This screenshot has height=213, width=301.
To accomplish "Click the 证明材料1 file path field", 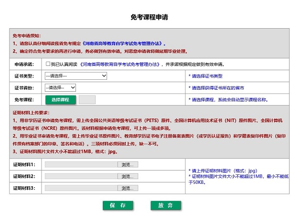I will tap(81, 164).
